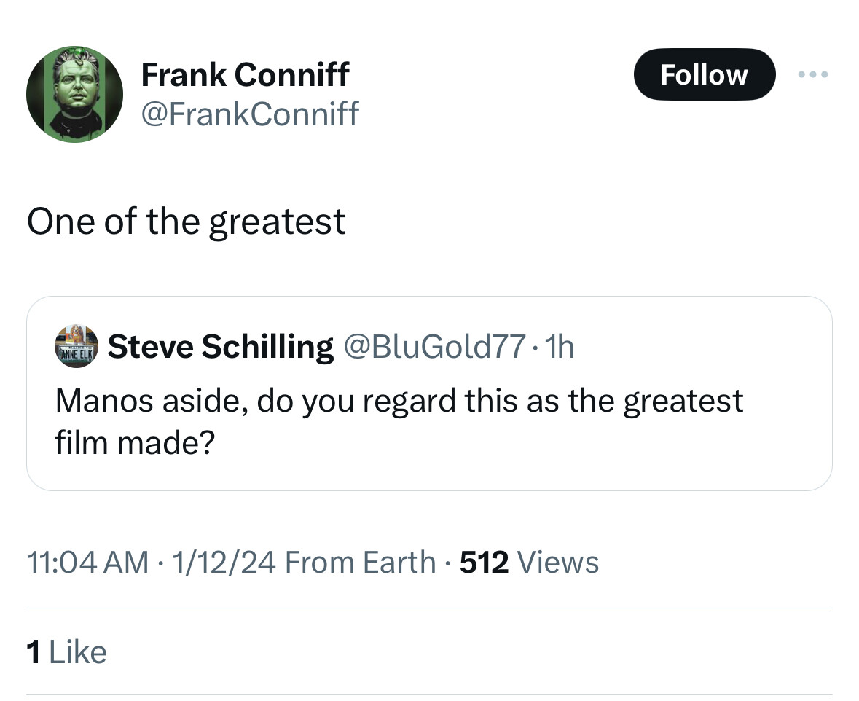Screen dimensions: 859x701
Task: Open Frank Conniff's green profile avatar
Action: (x=74, y=94)
